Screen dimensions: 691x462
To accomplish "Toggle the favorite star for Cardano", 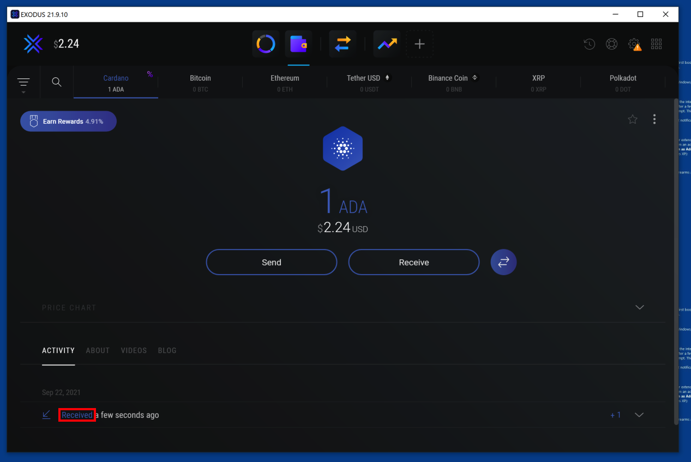I will point(633,119).
